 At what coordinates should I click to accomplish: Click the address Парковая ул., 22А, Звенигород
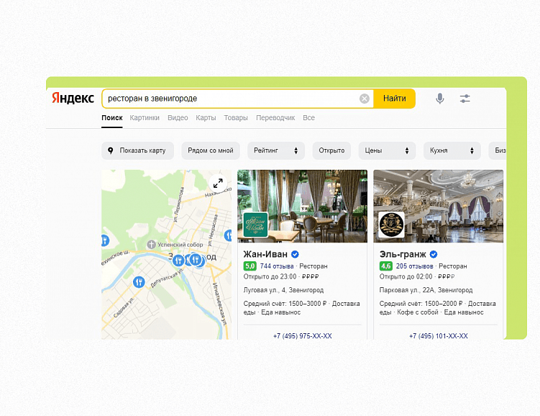(426, 290)
